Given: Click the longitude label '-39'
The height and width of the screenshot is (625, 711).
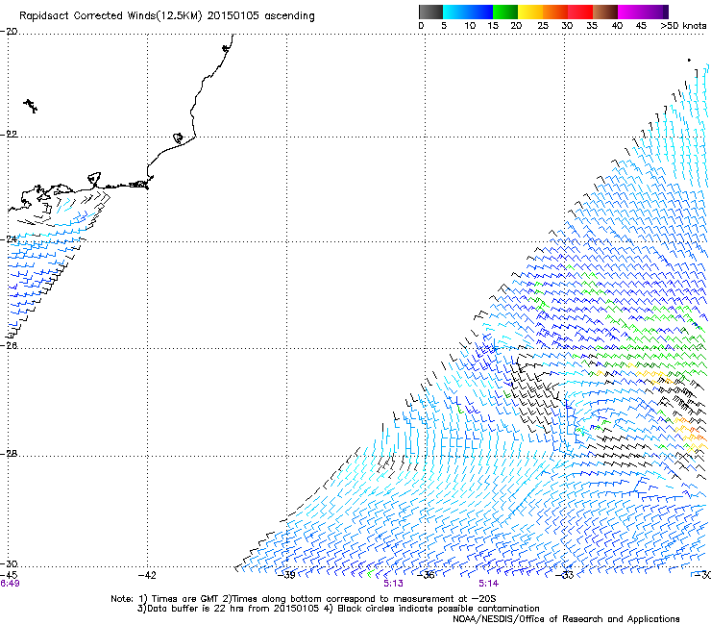Looking at the screenshot, I should point(286,575).
